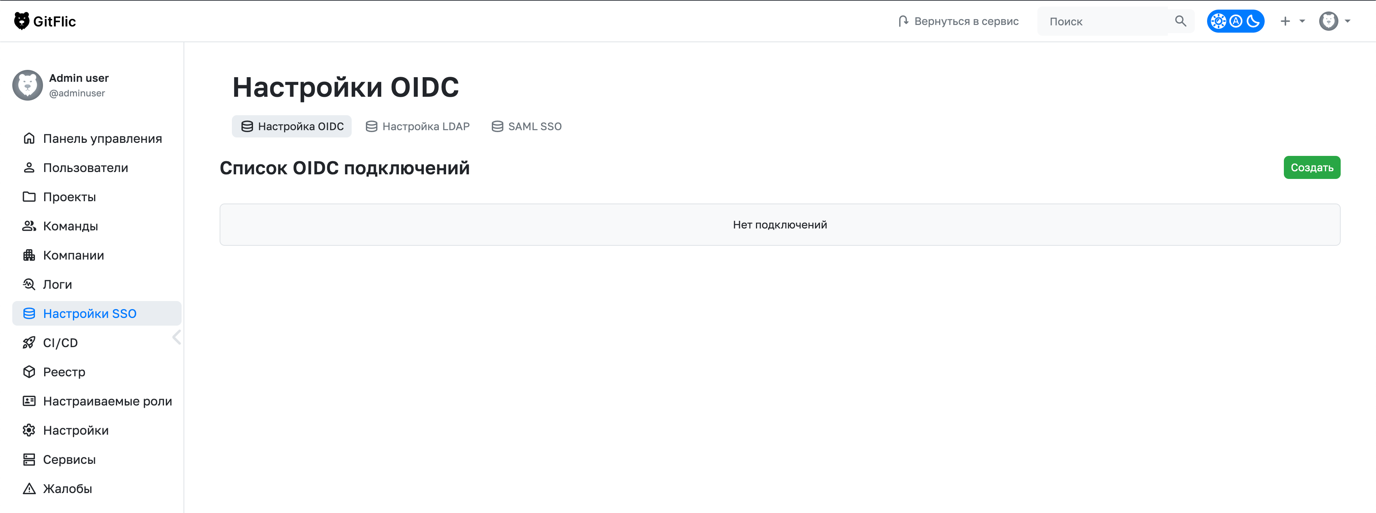The image size is (1376, 513).
Task: Select automatic theme A toggle
Action: coord(1236,22)
